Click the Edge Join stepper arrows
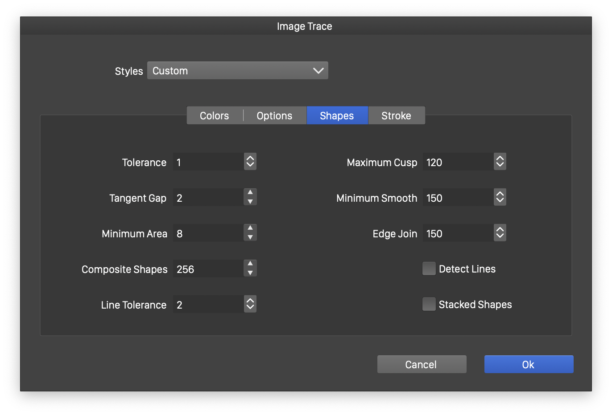This screenshot has height=415, width=612. point(500,233)
